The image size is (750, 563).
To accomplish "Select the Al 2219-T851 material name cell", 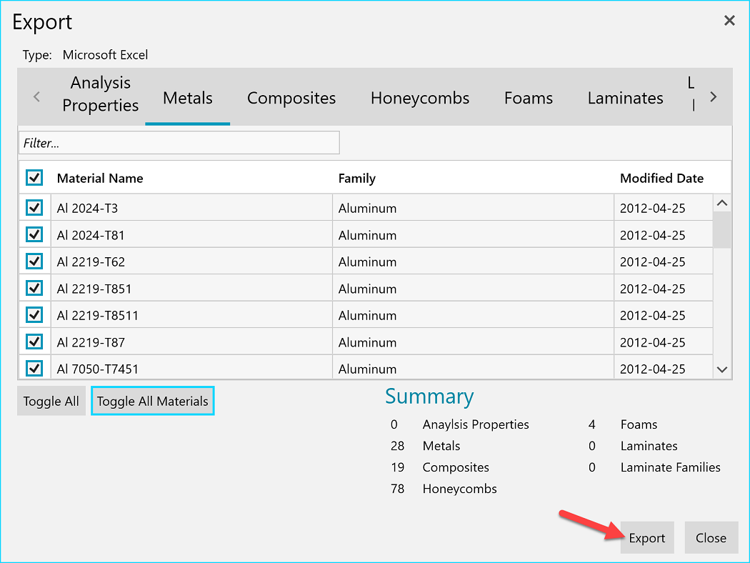I will click(x=191, y=288).
